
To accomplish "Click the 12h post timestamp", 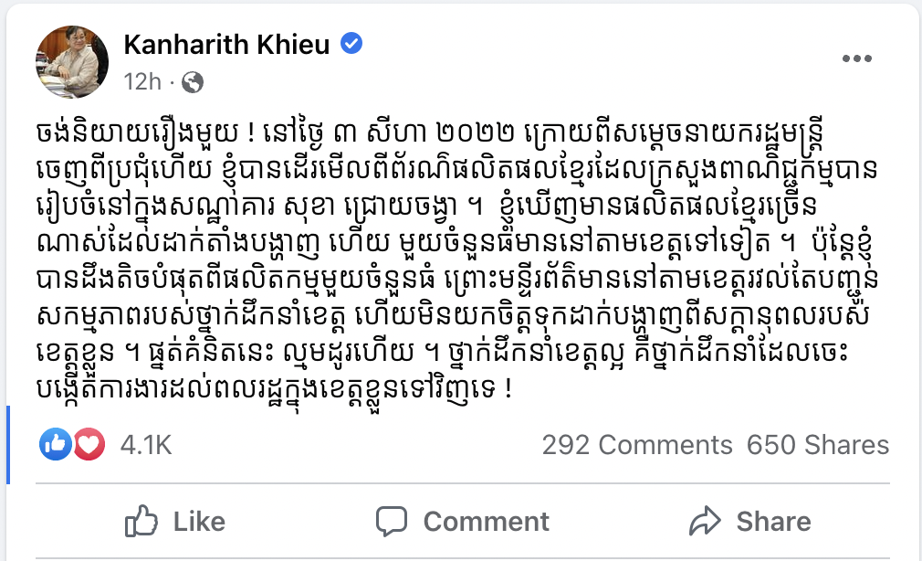I will click(141, 82).
